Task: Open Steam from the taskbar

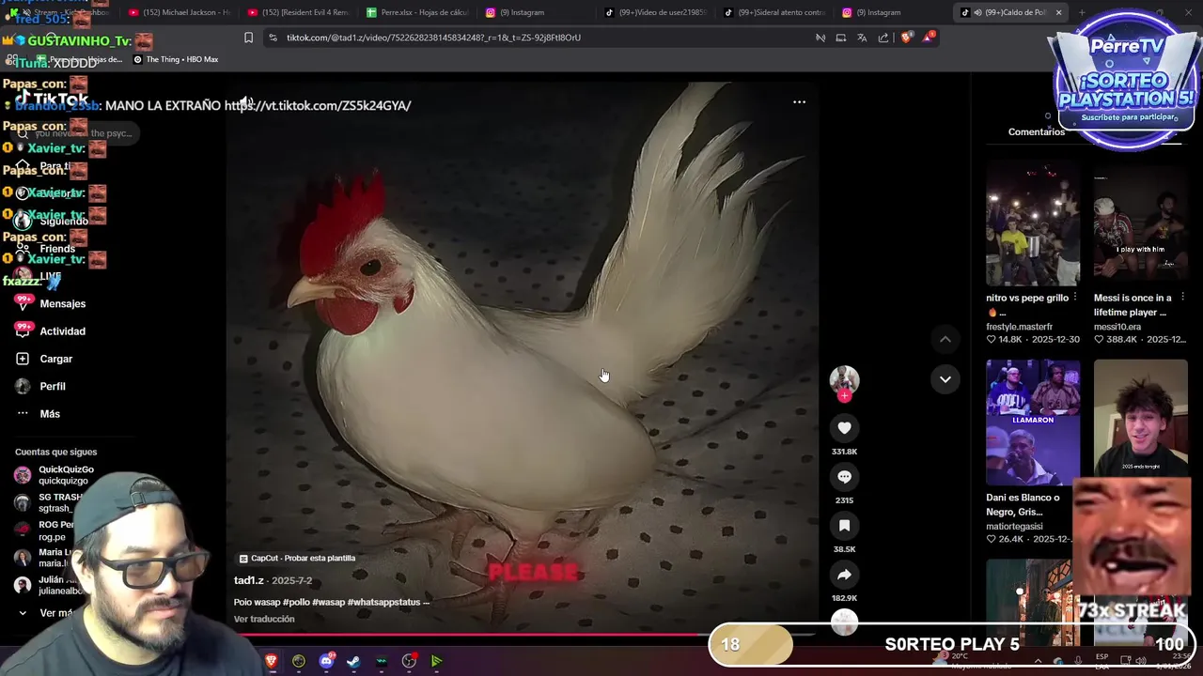Action: tap(353, 661)
